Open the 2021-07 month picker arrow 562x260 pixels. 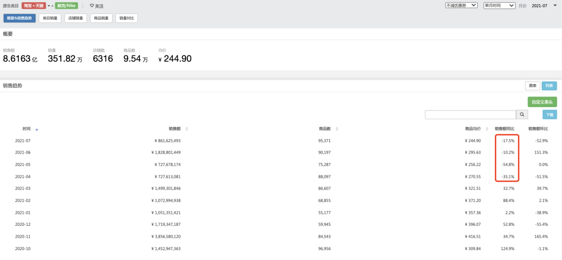(x=555, y=5)
